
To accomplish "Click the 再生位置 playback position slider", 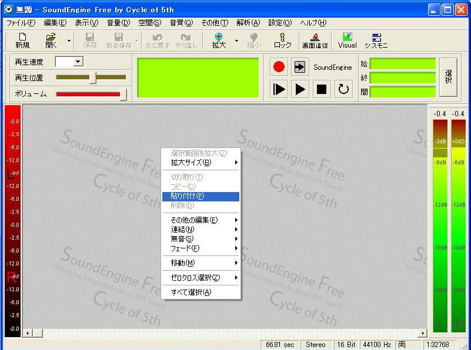I will coord(91,78).
